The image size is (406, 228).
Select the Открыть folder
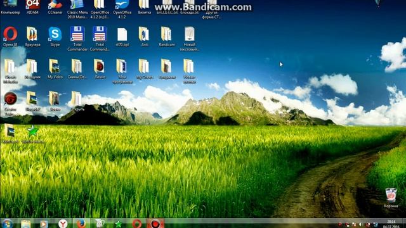pyautogui.click(x=77, y=101)
